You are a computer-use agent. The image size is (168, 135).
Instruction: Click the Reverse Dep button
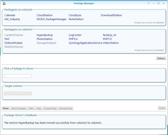(x=66, y=108)
